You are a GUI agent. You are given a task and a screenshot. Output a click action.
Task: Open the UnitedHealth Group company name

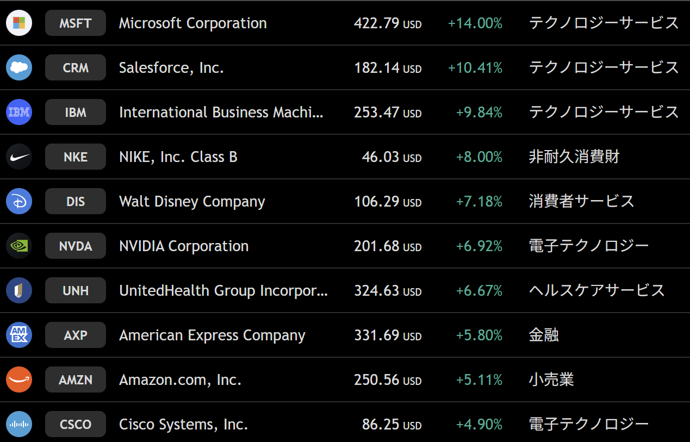click(223, 291)
